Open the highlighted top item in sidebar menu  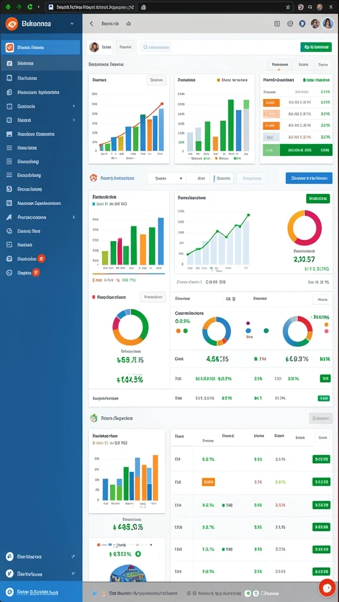pyautogui.click(x=41, y=48)
